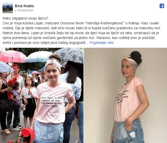This screenshot has width=167, height=143.
Task: Click the headline Kako odgajamo svoju djecu?
Action: [x=25, y=18]
